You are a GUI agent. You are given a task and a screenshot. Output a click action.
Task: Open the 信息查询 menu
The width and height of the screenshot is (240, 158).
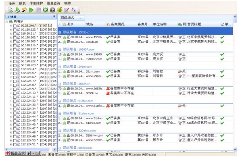click(53, 3)
